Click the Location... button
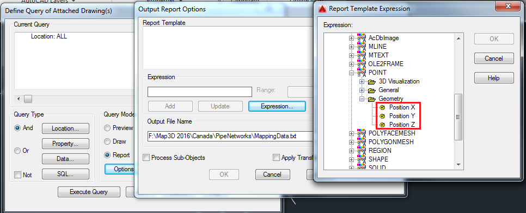This screenshot has width=526, height=213. tap(65, 128)
